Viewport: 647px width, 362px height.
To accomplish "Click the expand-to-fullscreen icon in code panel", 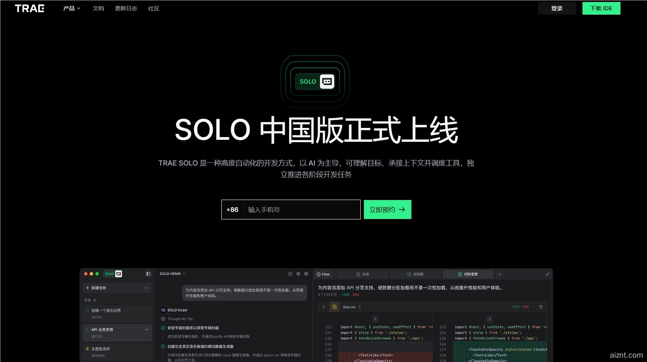I will pyautogui.click(x=548, y=274).
